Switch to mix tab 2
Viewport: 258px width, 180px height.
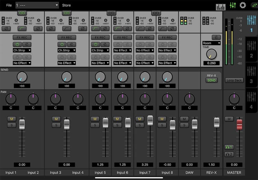(x=252, y=49)
